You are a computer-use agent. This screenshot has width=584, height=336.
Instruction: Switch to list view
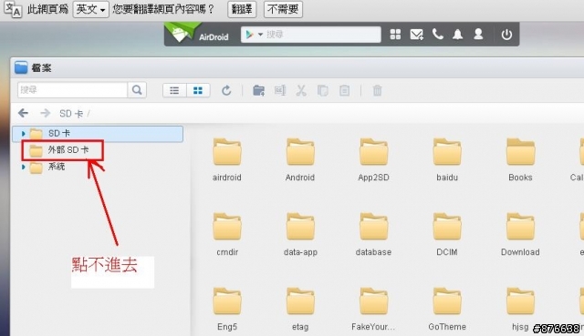pyautogui.click(x=174, y=90)
